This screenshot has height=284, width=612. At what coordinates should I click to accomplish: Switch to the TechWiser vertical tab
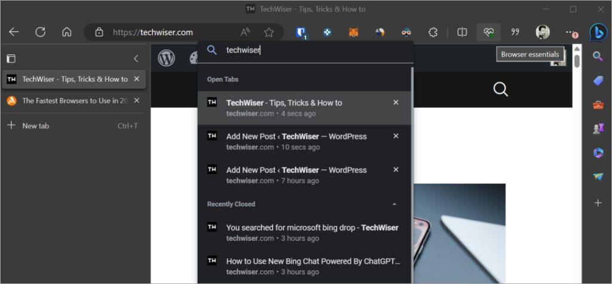tap(74, 79)
